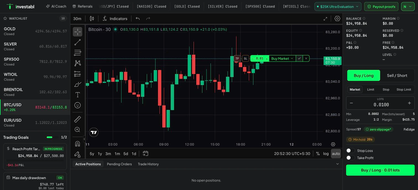
Task: Select the Stop Limit order tab
Action: coord(404,89)
